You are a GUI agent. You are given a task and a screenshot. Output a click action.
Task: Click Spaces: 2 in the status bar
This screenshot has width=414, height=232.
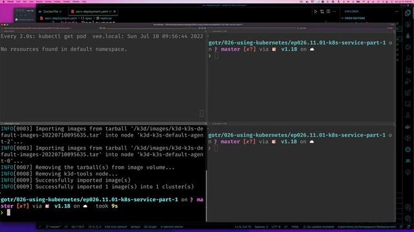pos(261,227)
